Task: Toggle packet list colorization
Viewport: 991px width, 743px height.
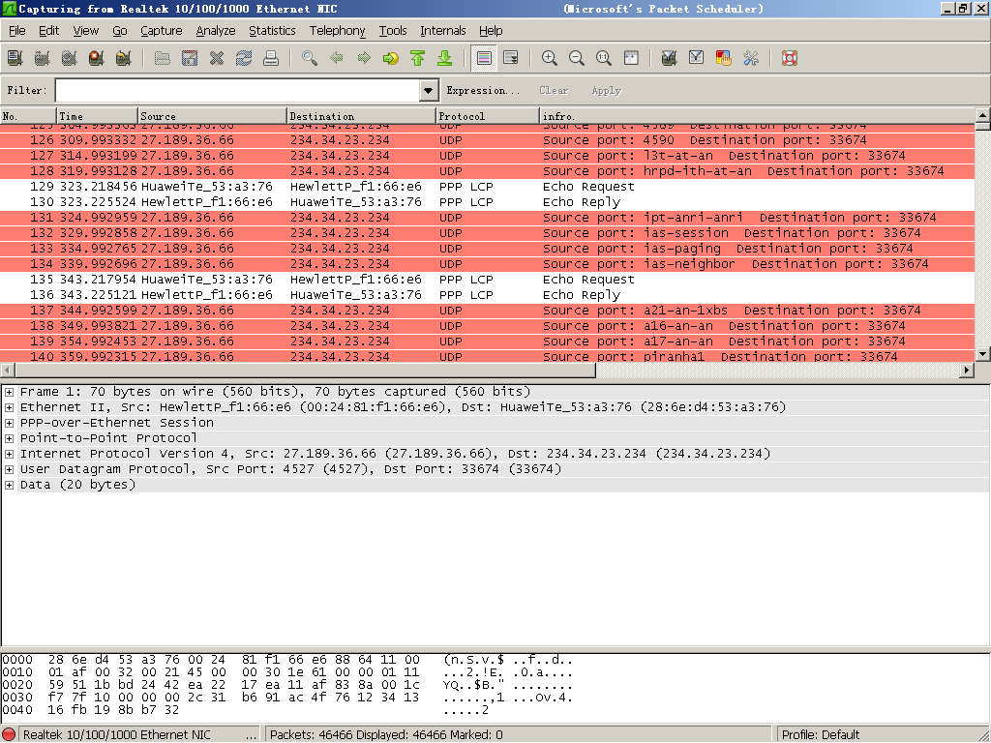Action: click(x=484, y=58)
